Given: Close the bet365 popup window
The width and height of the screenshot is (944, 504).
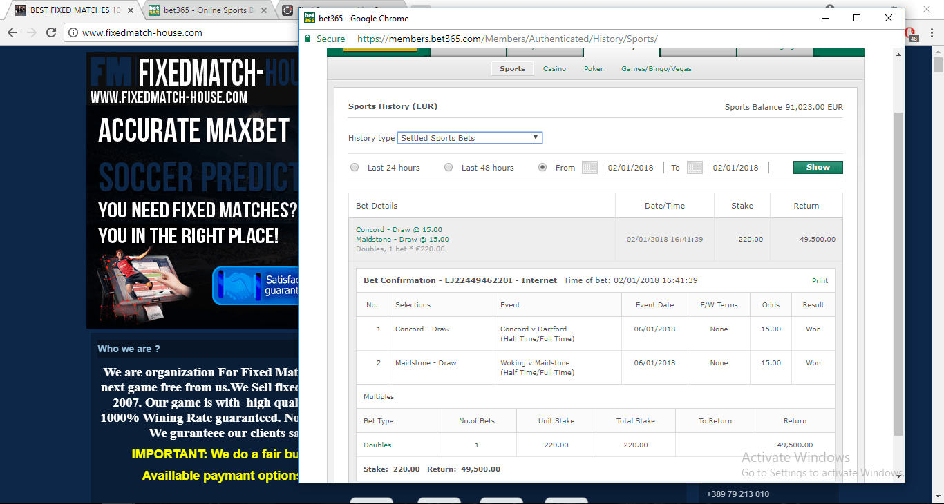Looking at the screenshot, I should point(889,18).
